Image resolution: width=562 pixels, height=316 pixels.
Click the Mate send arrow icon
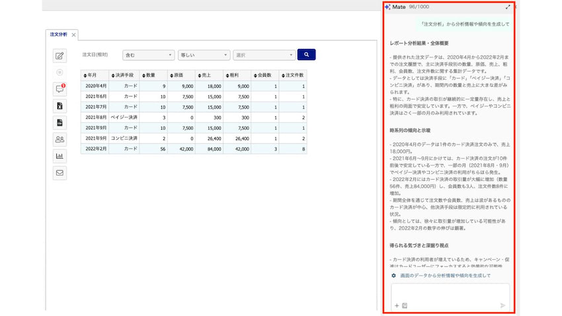point(503,305)
